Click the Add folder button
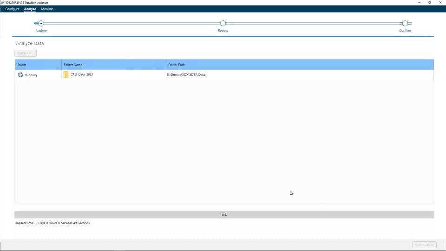This screenshot has height=251, width=446. point(26,53)
